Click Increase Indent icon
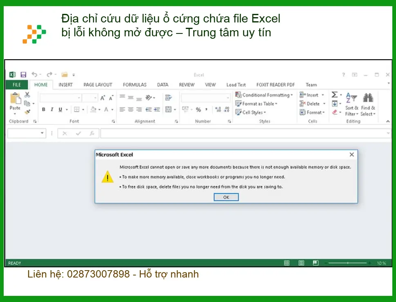The width and height of the screenshot is (396, 302). (x=157, y=109)
